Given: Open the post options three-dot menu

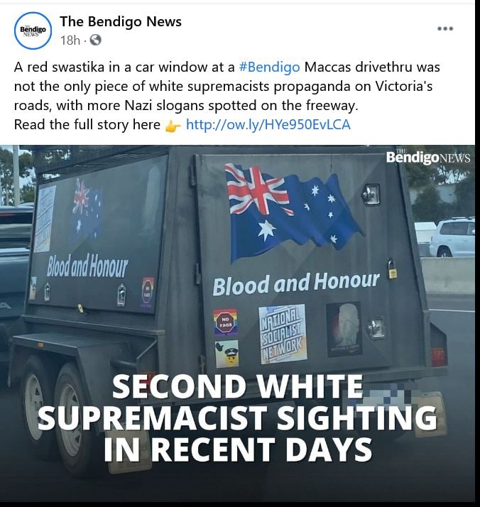Looking at the screenshot, I should coord(445,29).
